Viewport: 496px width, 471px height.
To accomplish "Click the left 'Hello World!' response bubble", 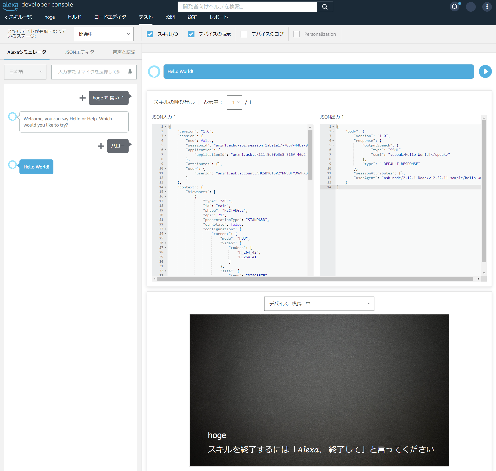I will [x=36, y=167].
